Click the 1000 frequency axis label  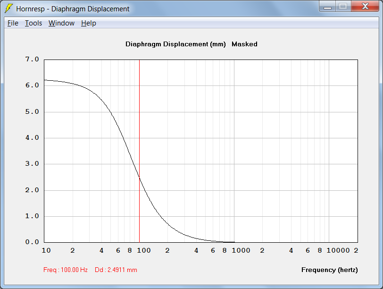[241, 250]
